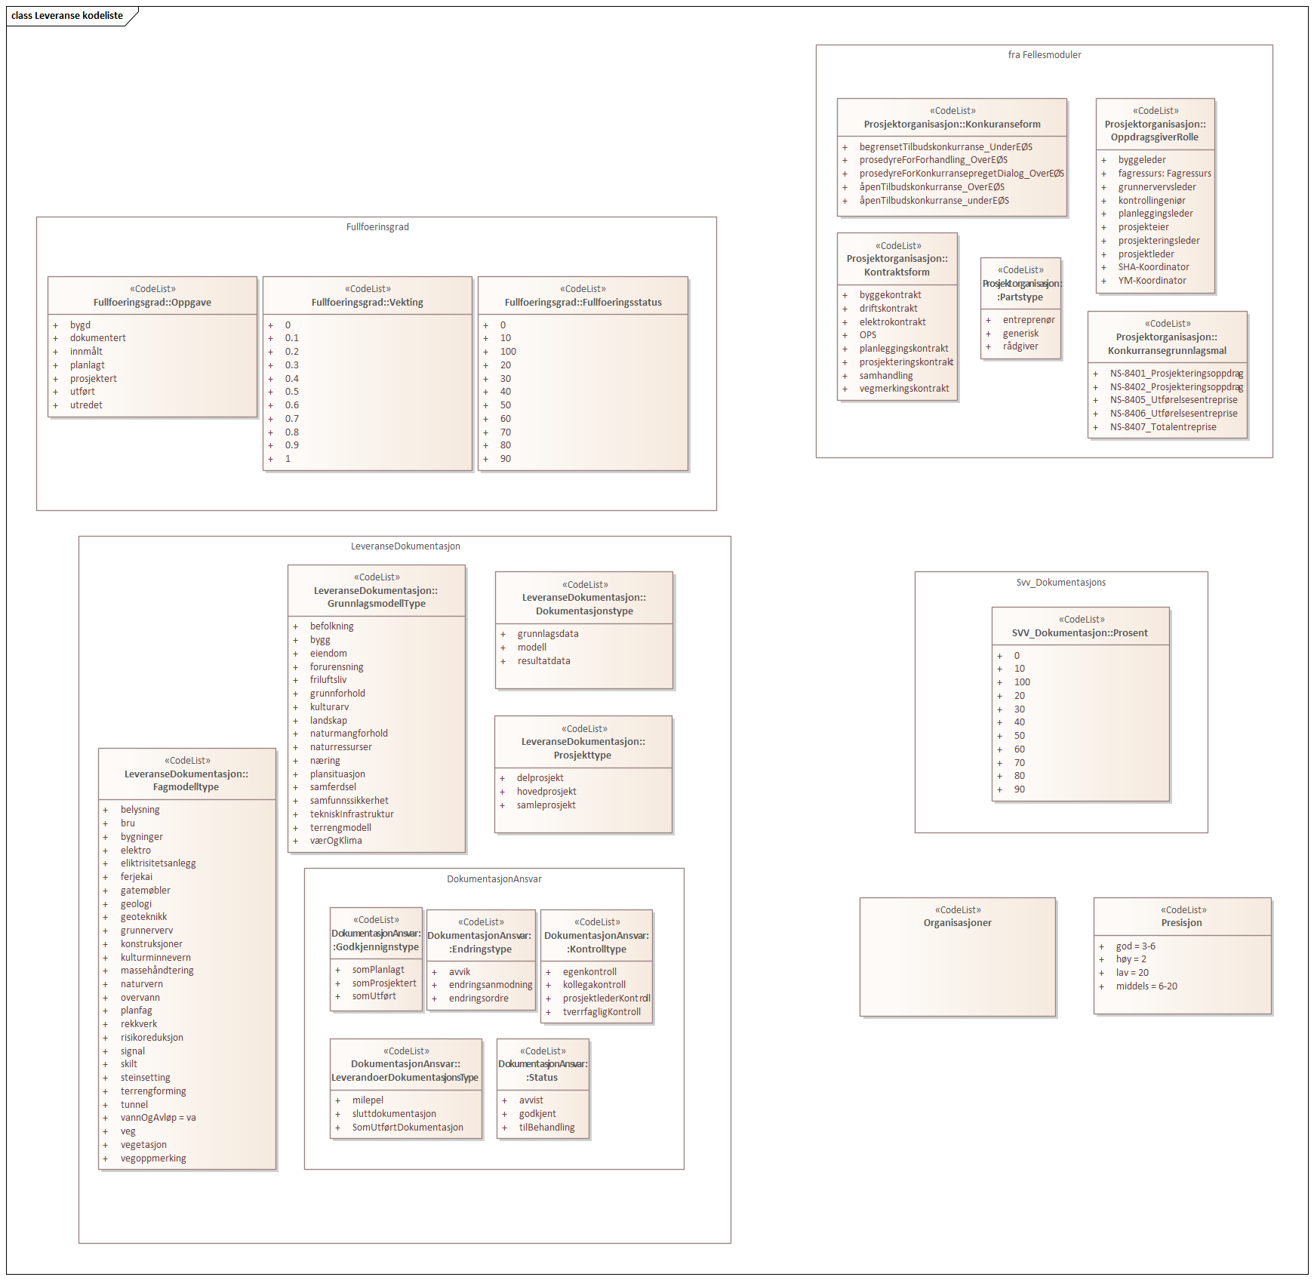The height and width of the screenshot is (1280, 1314).
Task: Click the 'fra Fellesmoduler' package title
Action: click(x=1045, y=55)
